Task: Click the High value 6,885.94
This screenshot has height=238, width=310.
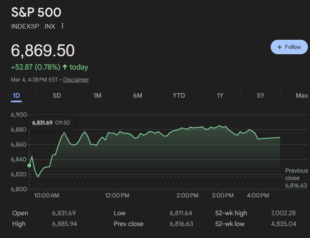Action: pyautogui.click(x=65, y=224)
